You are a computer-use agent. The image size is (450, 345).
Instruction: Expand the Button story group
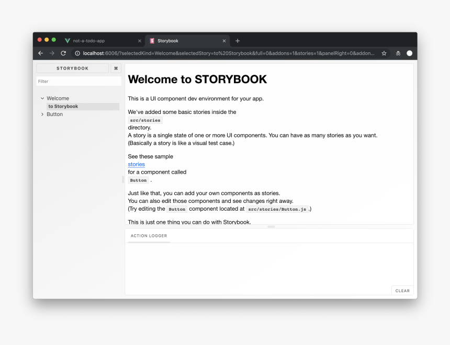pyautogui.click(x=42, y=114)
